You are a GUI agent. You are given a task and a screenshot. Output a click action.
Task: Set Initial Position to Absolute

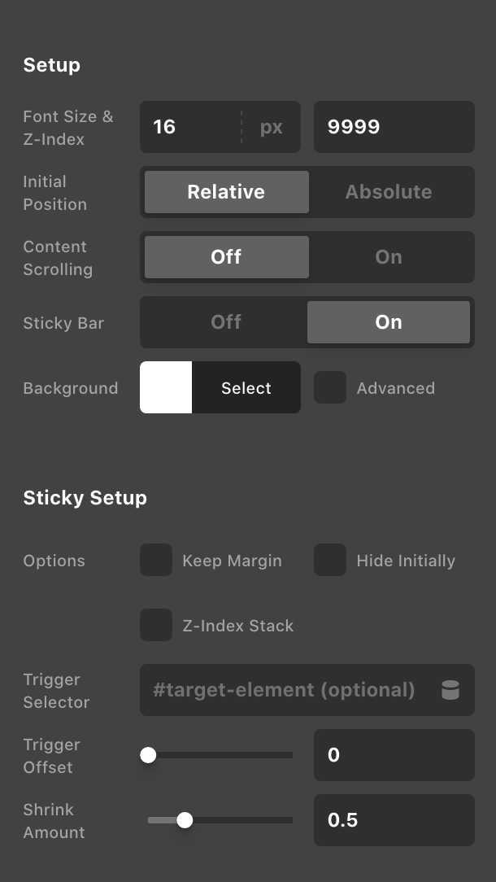point(389,192)
